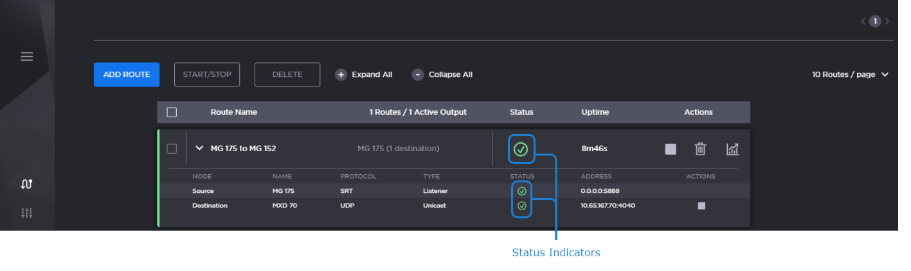Open route statistics chart icon
This screenshot has width=911, height=271.
(x=732, y=149)
